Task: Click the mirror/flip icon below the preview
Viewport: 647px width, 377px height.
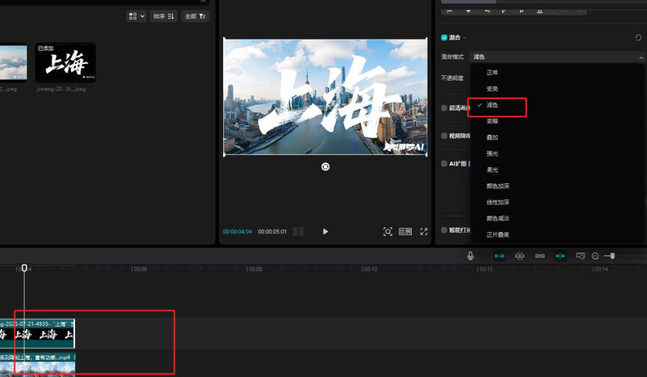Action: tap(325, 167)
